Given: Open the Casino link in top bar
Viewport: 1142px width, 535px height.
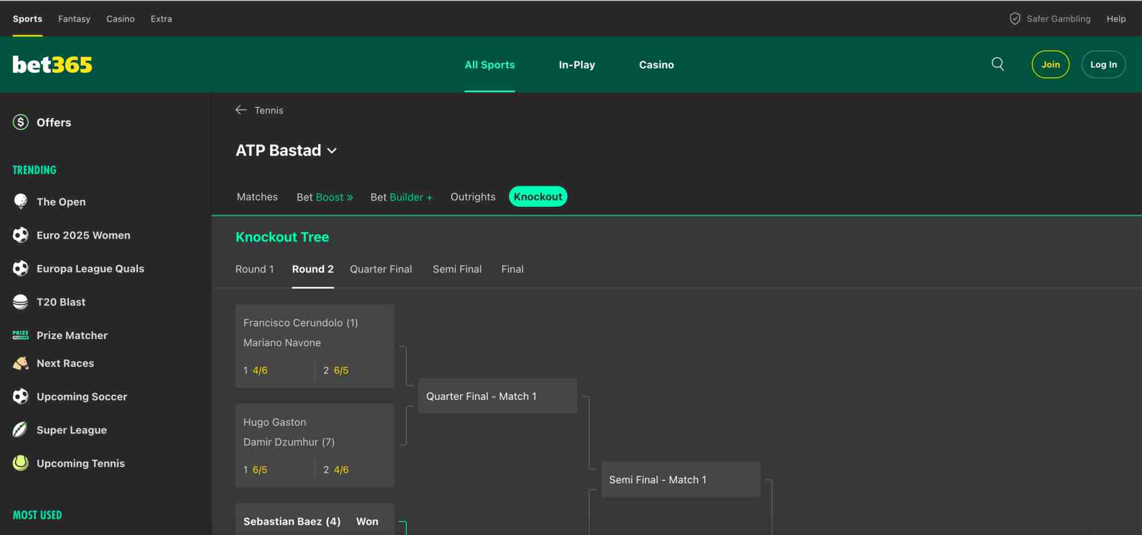Looking at the screenshot, I should [x=120, y=19].
